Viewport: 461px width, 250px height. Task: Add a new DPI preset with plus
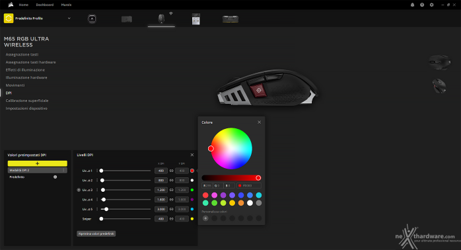coord(38,163)
